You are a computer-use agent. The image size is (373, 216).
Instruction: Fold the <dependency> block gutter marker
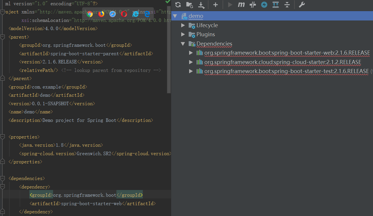(2, 187)
